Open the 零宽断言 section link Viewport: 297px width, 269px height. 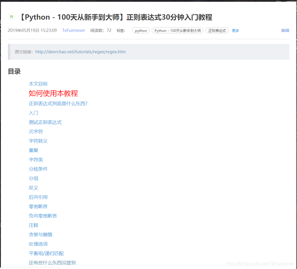tap(38, 206)
